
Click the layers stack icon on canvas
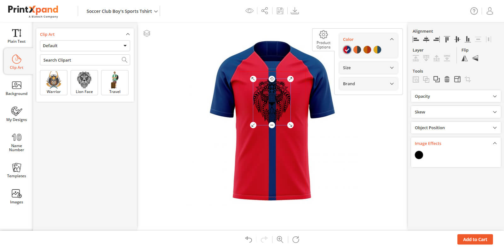pyautogui.click(x=147, y=33)
